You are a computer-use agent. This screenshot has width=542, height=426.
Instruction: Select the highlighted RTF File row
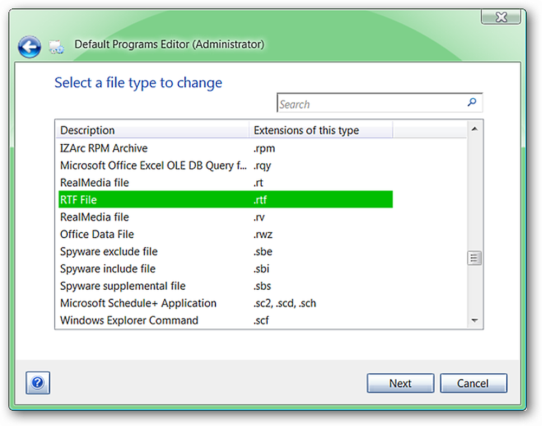[225, 200]
